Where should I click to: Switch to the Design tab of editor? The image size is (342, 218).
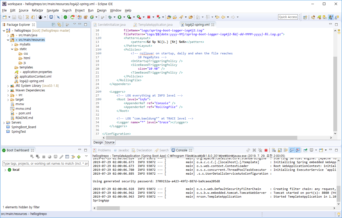pos(98,142)
